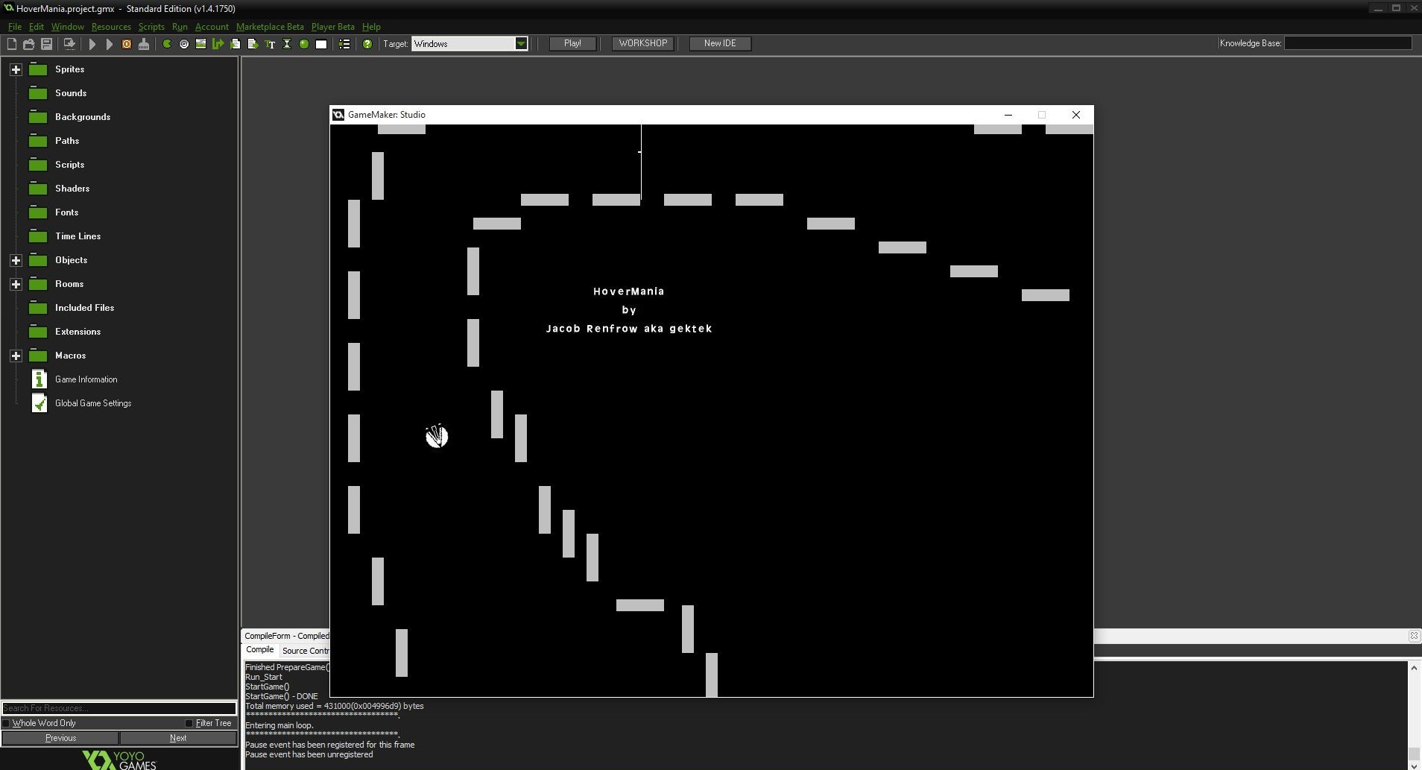Close the CompileForm output panel
This screenshot has width=1422, height=770.
[1414, 636]
